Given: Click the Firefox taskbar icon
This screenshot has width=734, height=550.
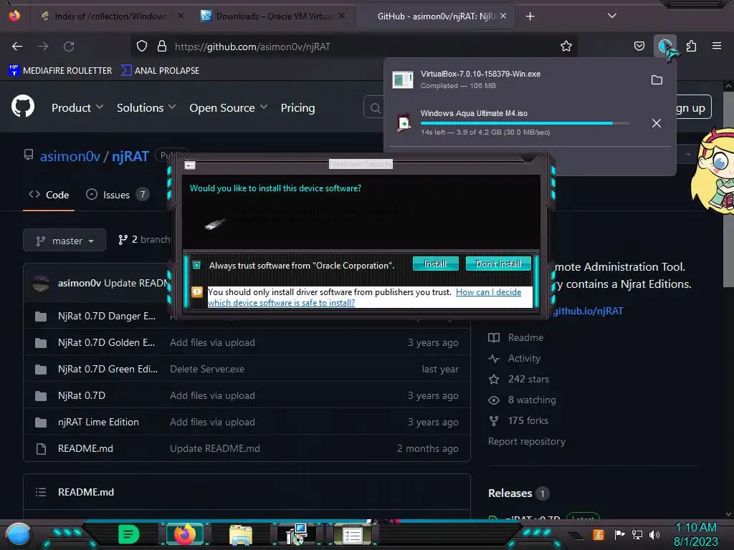Looking at the screenshot, I should click(184, 534).
